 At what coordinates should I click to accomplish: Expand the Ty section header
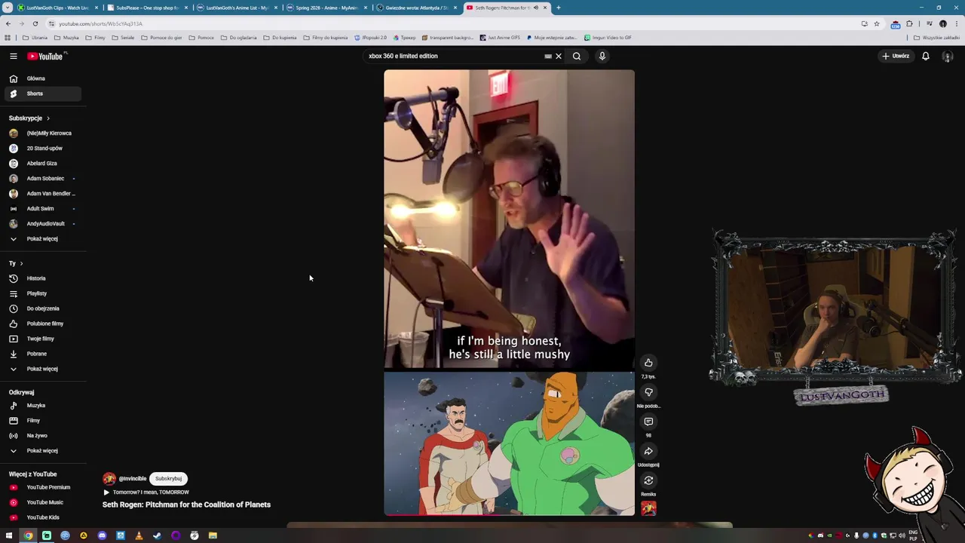[x=16, y=263]
